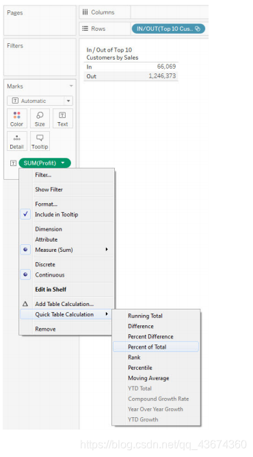Select Percent Difference quick calculation
The height and width of the screenshot is (457, 253).
156,337
